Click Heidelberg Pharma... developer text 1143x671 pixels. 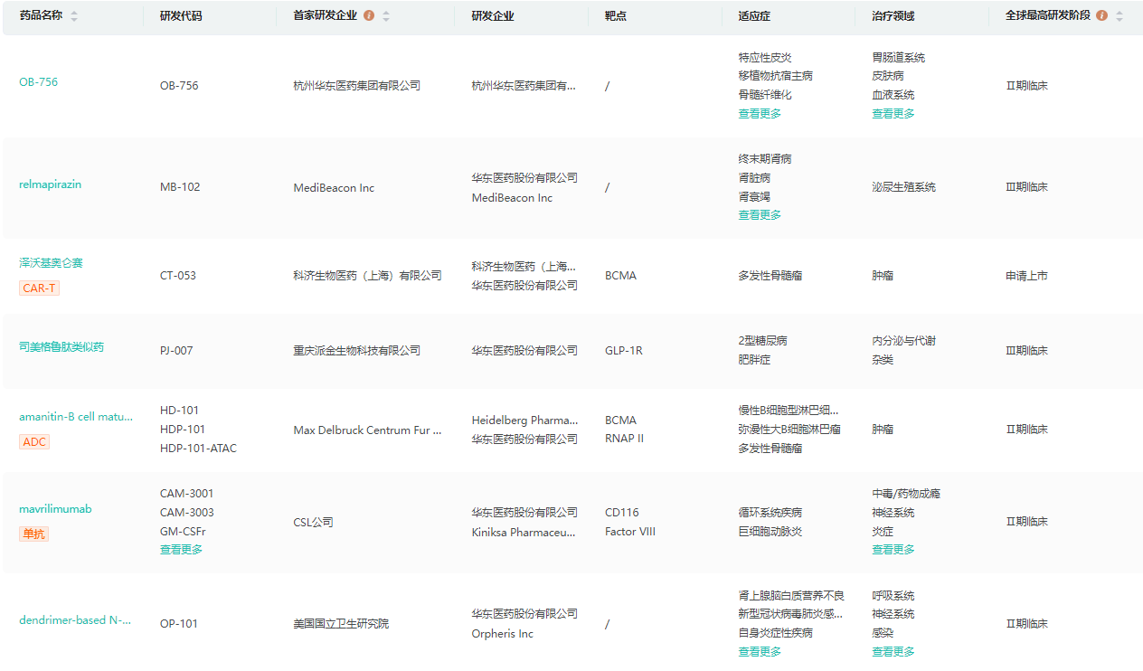[524, 421]
